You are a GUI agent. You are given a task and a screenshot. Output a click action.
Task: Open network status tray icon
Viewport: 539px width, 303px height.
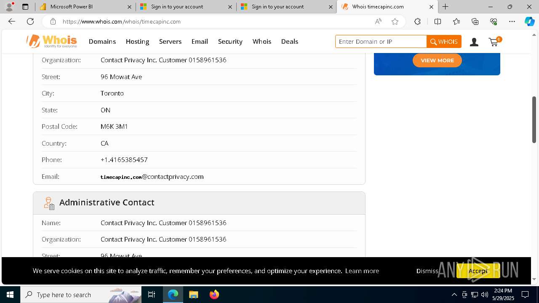475,295
